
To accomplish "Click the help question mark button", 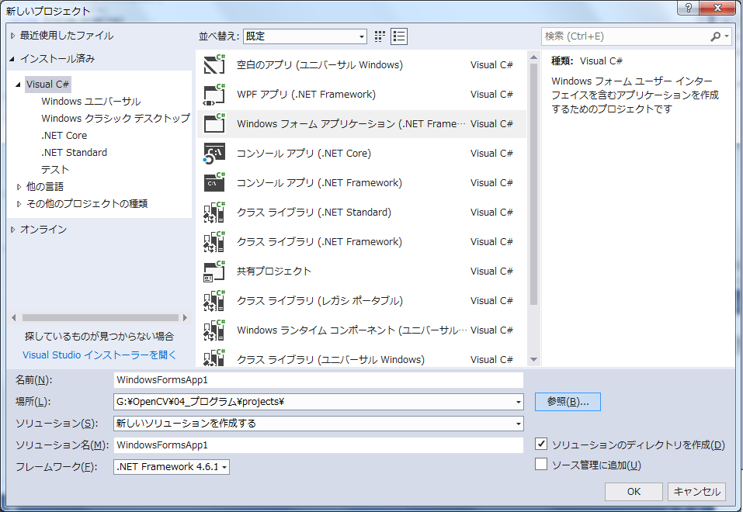I will click(688, 8).
